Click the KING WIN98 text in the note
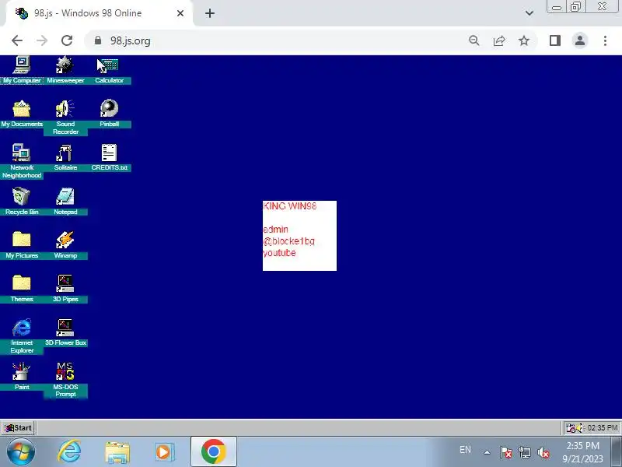The width and height of the screenshot is (622, 467). pos(289,206)
